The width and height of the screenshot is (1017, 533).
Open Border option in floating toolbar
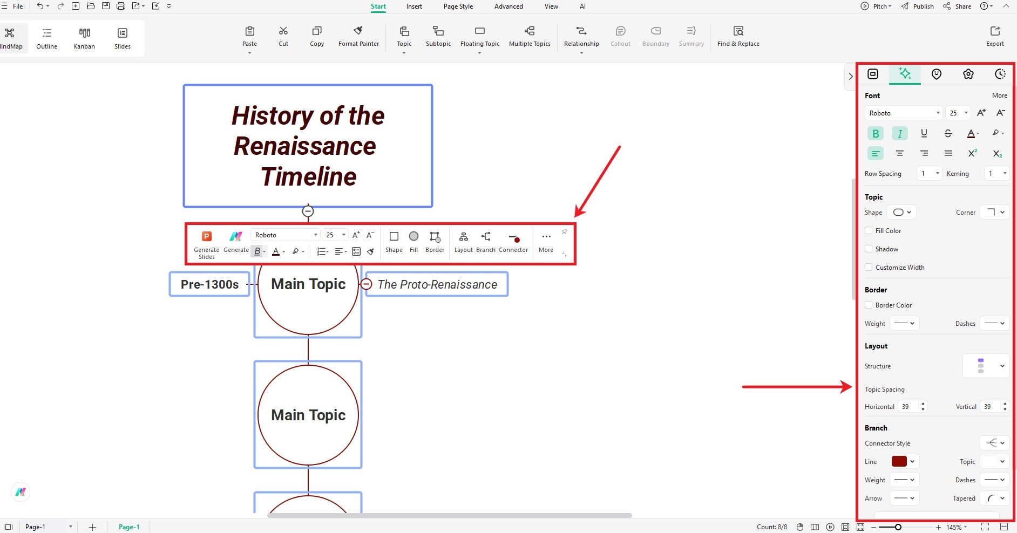click(x=435, y=242)
